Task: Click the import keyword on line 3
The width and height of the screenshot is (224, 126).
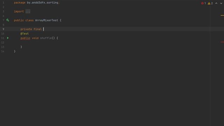Action: (19, 12)
